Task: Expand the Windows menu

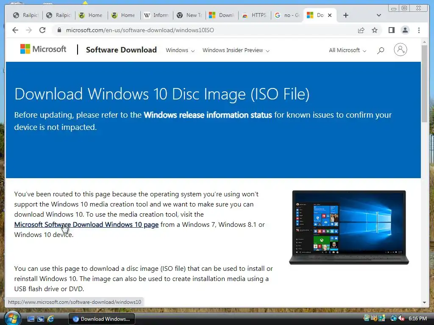Action: (180, 50)
